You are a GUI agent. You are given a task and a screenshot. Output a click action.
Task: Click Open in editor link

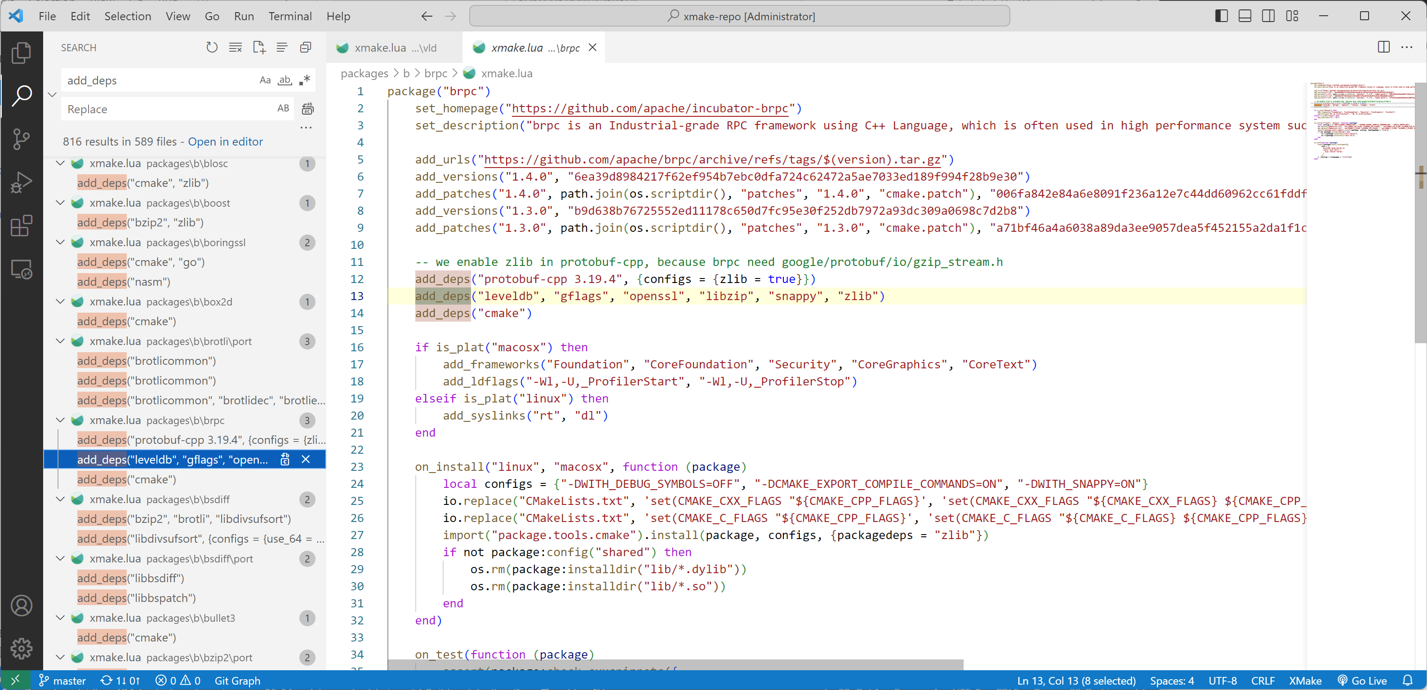tap(226, 142)
